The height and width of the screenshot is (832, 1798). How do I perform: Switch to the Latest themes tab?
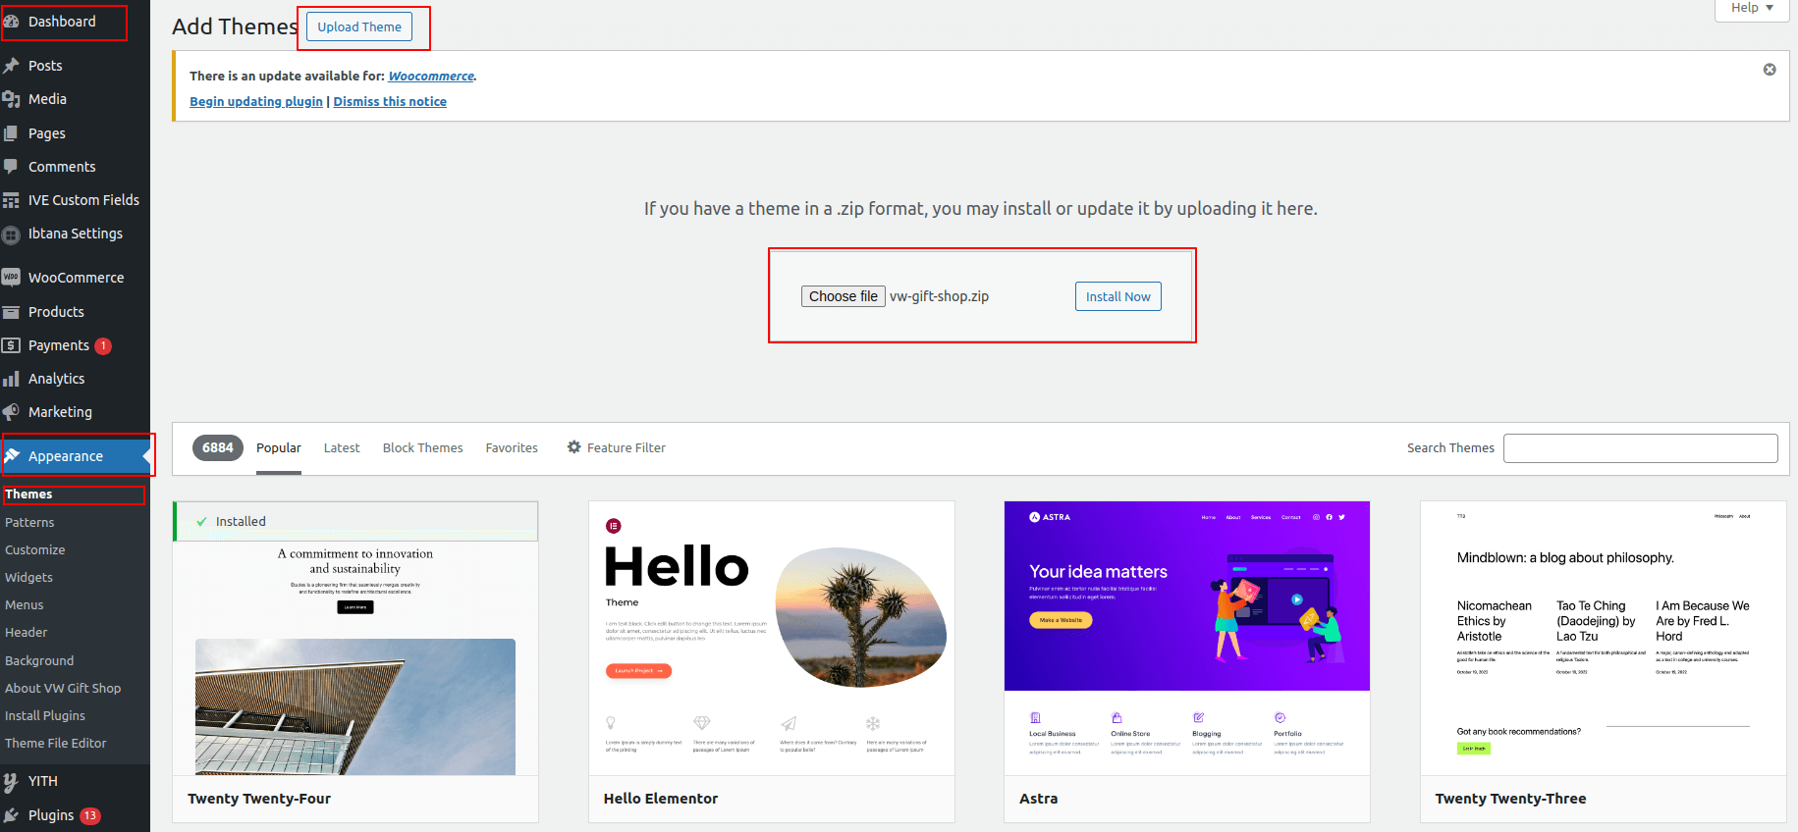coord(342,447)
